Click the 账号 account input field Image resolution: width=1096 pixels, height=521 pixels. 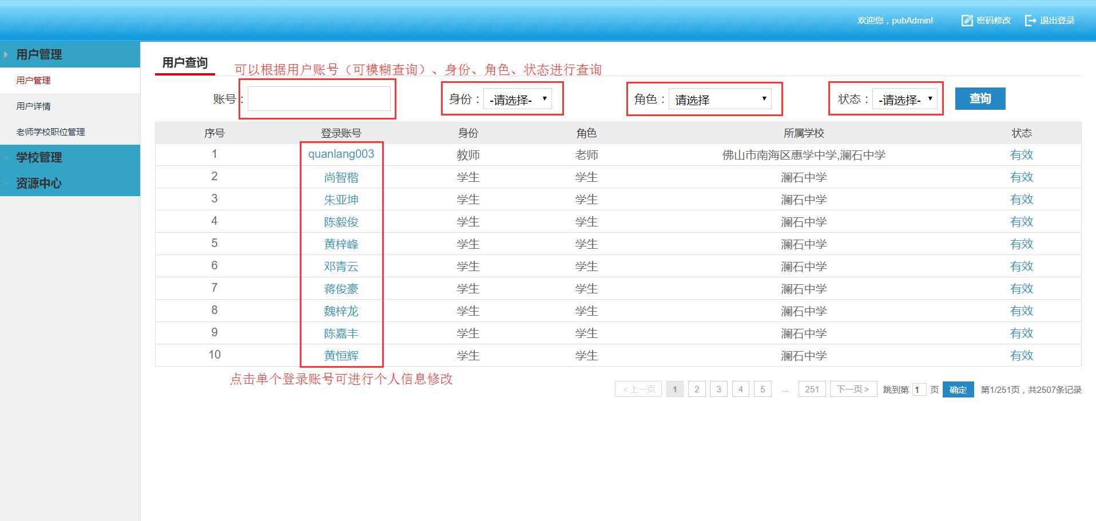click(x=319, y=99)
